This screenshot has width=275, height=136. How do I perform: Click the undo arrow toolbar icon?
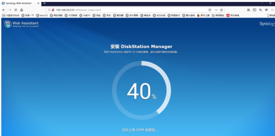(272, 10)
